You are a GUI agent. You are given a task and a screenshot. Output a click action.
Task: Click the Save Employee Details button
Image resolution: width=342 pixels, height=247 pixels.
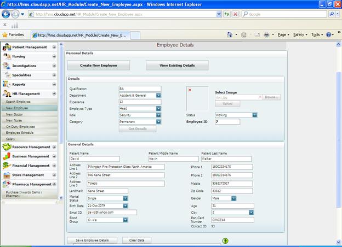pos(92,240)
